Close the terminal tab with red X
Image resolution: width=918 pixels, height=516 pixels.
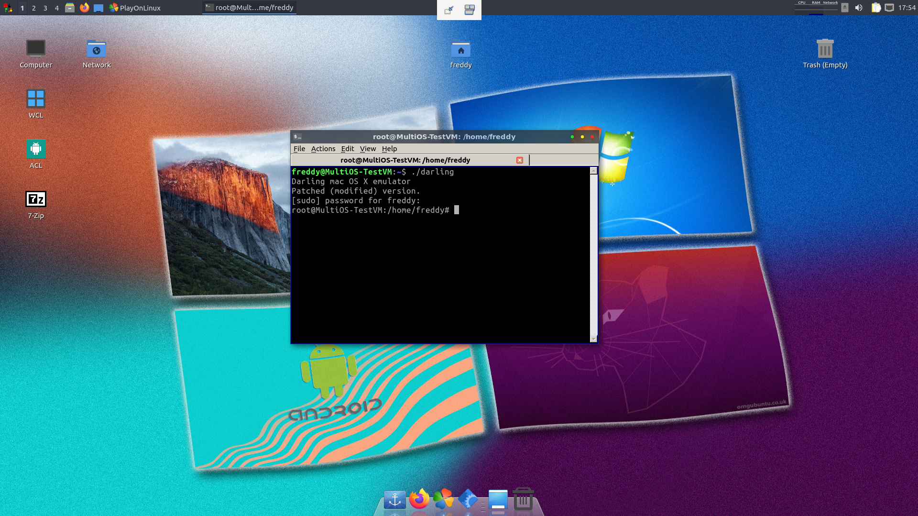point(520,160)
